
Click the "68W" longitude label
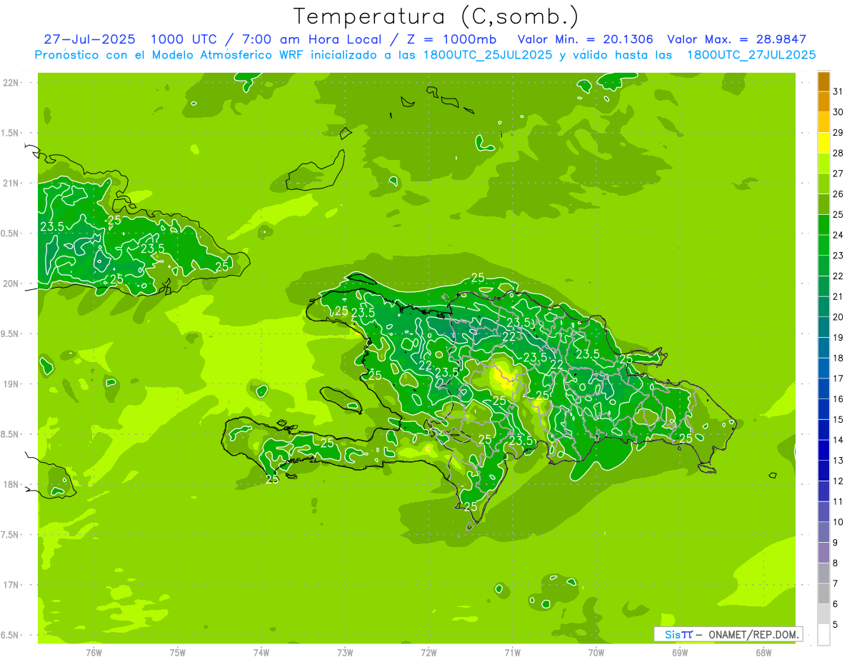click(x=763, y=652)
